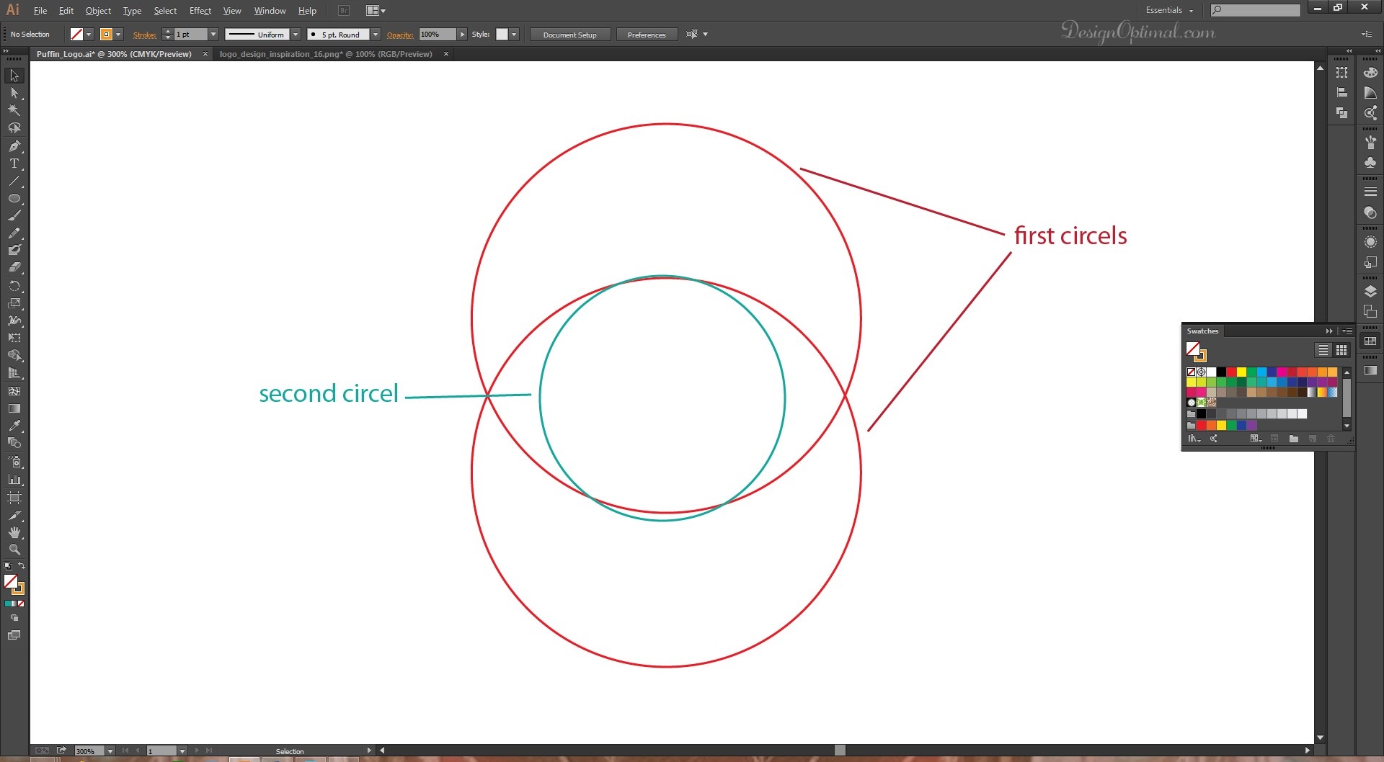
Task: Switch to logo_design_inspiration_16.png tab
Action: coord(326,54)
